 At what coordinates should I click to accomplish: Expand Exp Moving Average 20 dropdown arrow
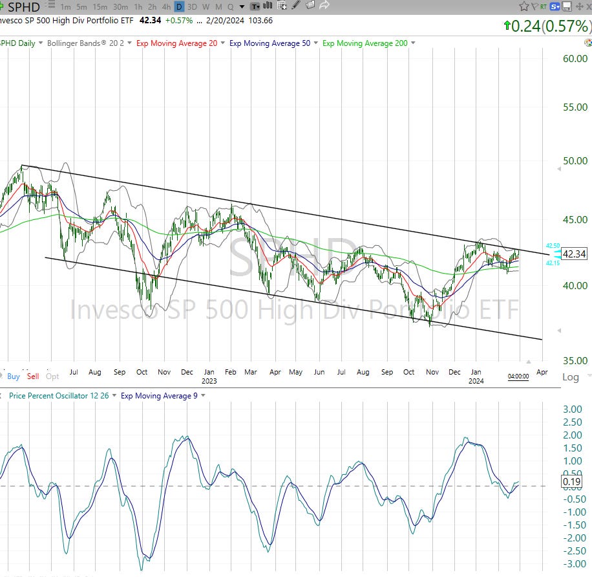223,43
